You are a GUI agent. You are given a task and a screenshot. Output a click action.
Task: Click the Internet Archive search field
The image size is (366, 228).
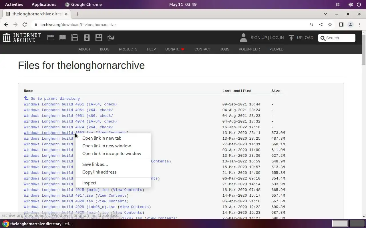(x=337, y=38)
